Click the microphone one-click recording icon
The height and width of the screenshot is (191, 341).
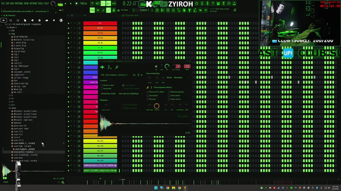[207, 3]
